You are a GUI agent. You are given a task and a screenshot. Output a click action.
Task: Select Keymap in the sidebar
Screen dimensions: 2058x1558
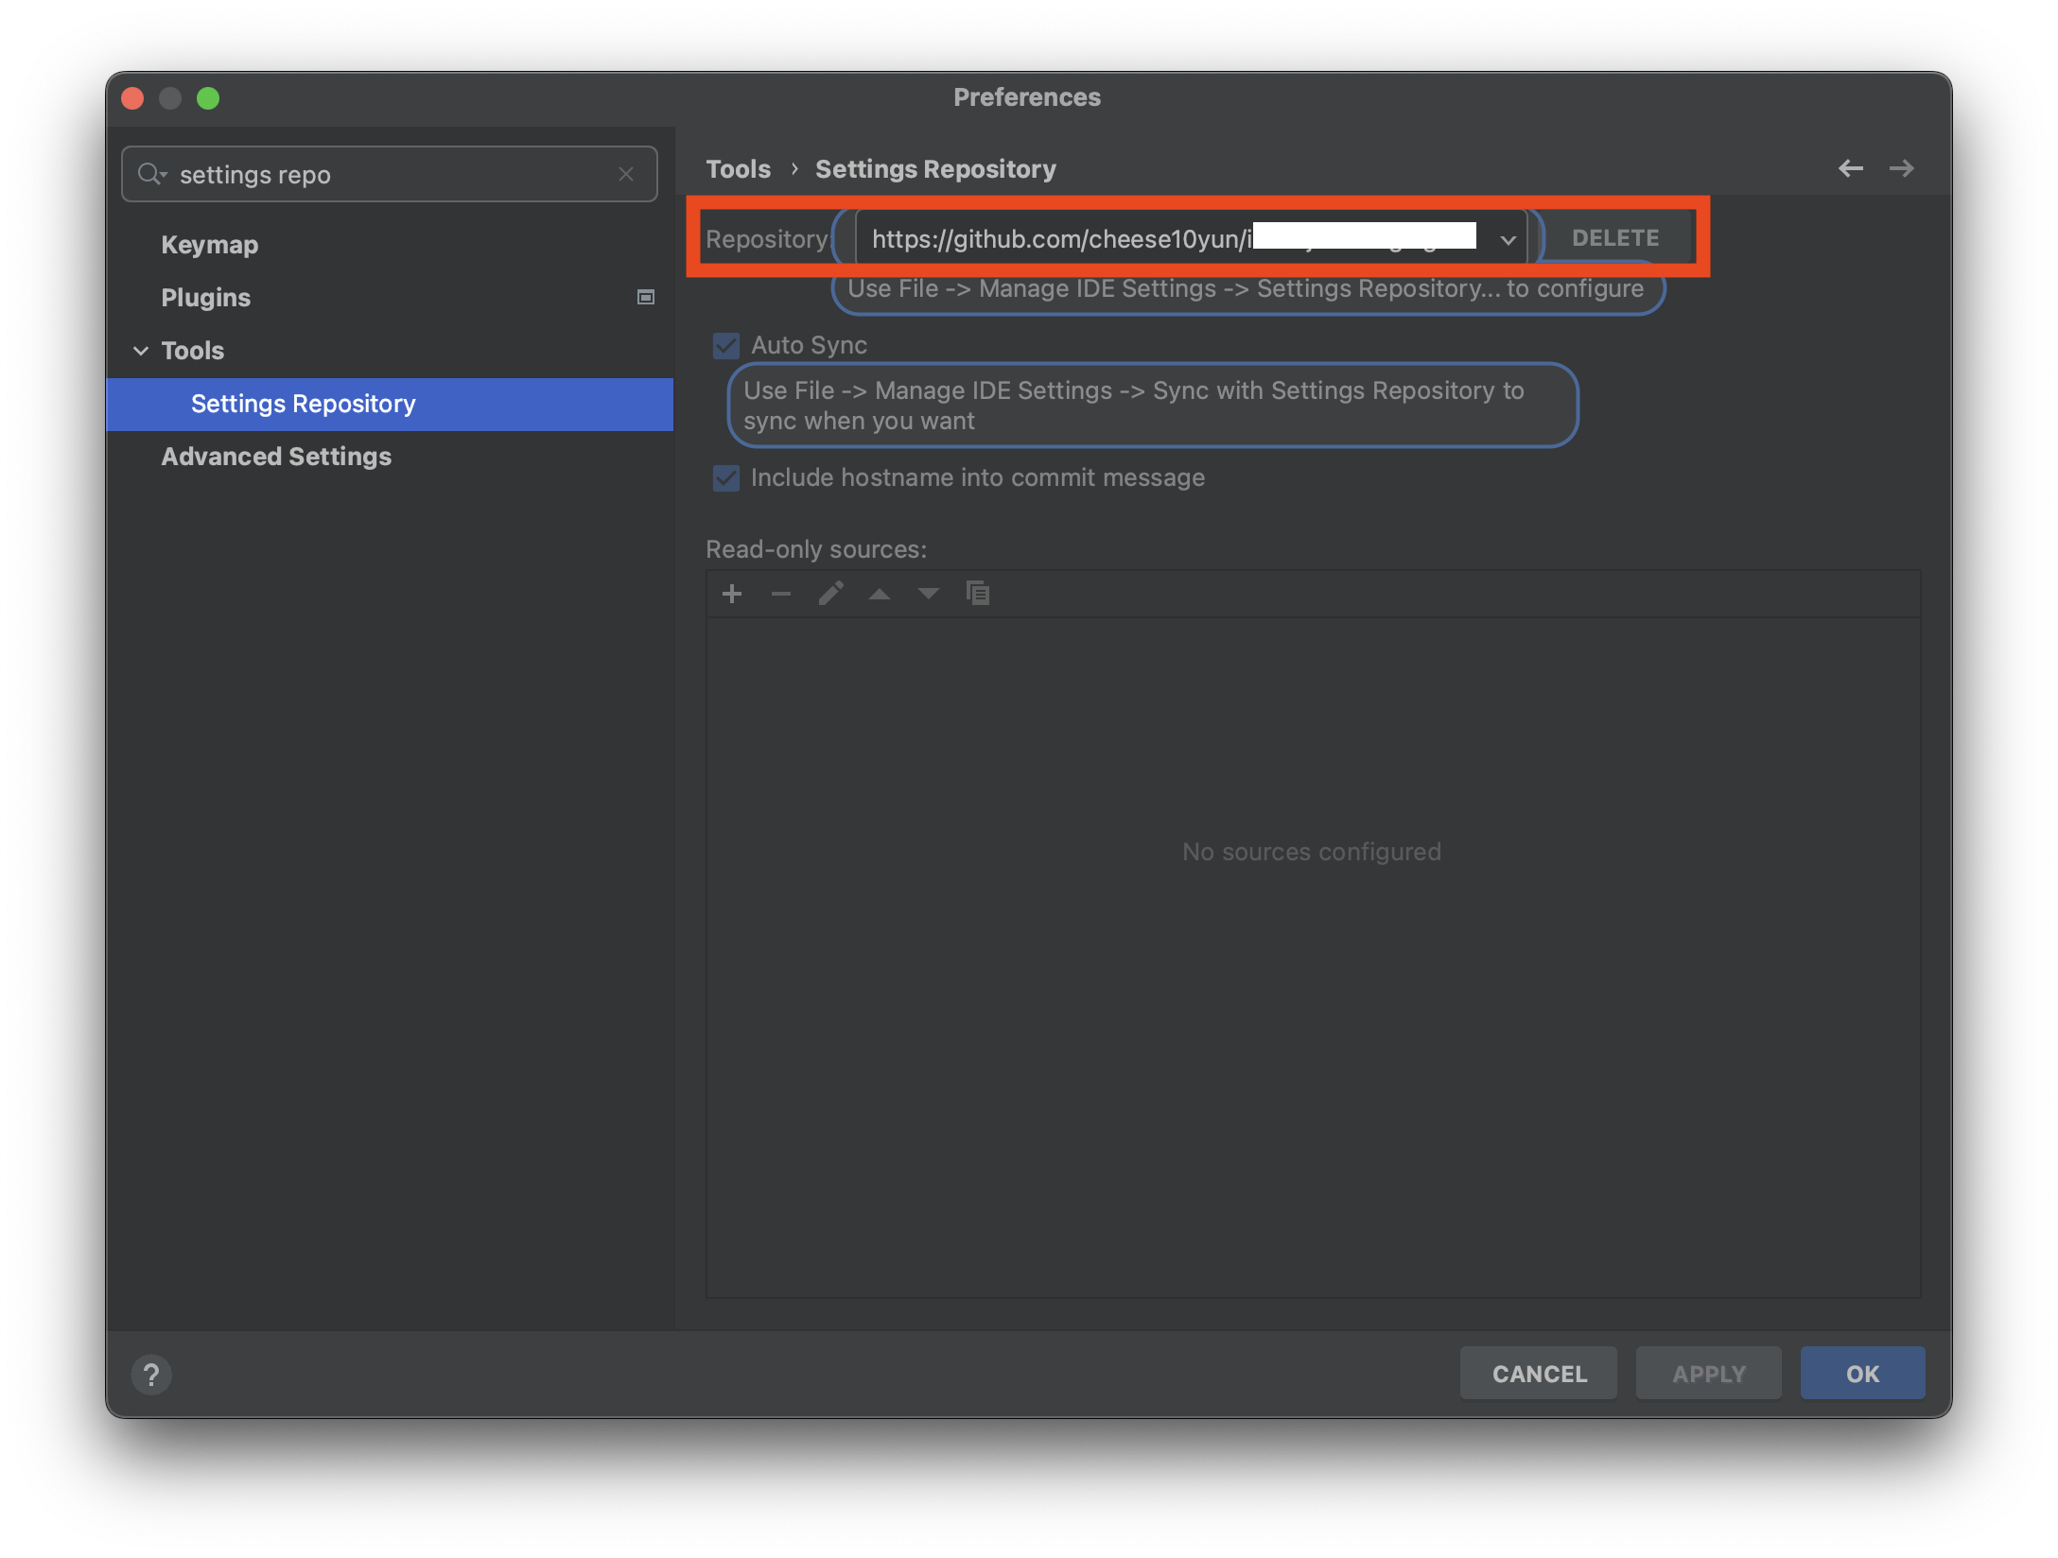[210, 245]
